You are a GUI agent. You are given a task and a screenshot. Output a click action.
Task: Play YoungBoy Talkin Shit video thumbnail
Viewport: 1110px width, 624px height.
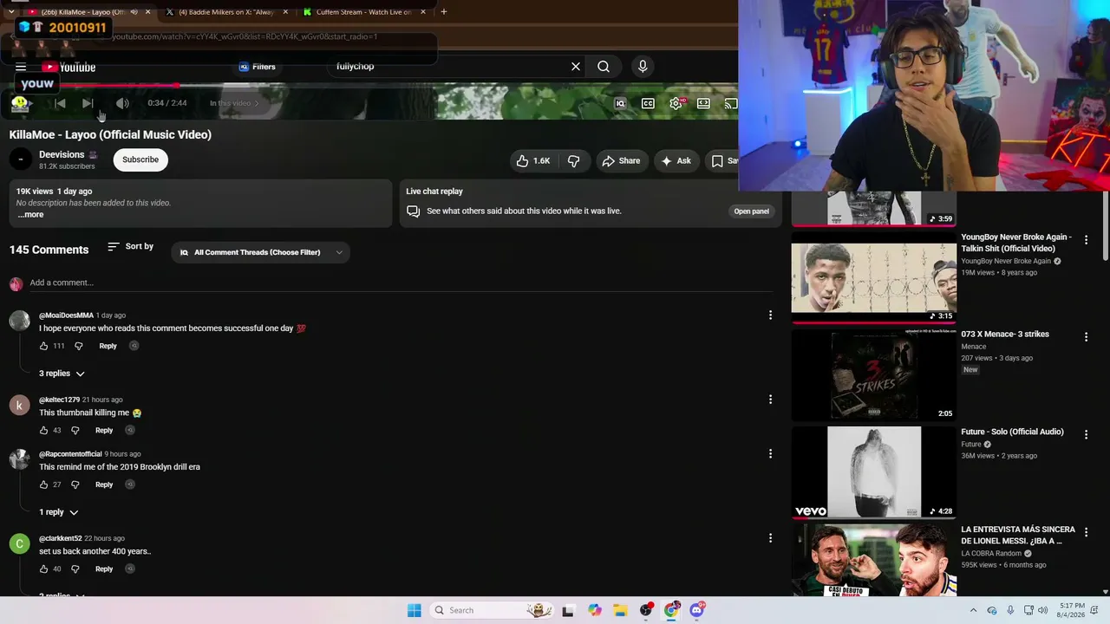point(873,277)
